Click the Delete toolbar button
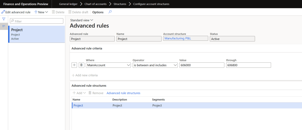Image resolution: width=302 pixels, height=130 pixels. [x=58, y=12]
